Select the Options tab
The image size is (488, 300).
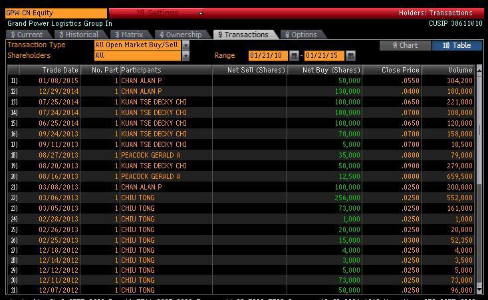click(301, 35)
